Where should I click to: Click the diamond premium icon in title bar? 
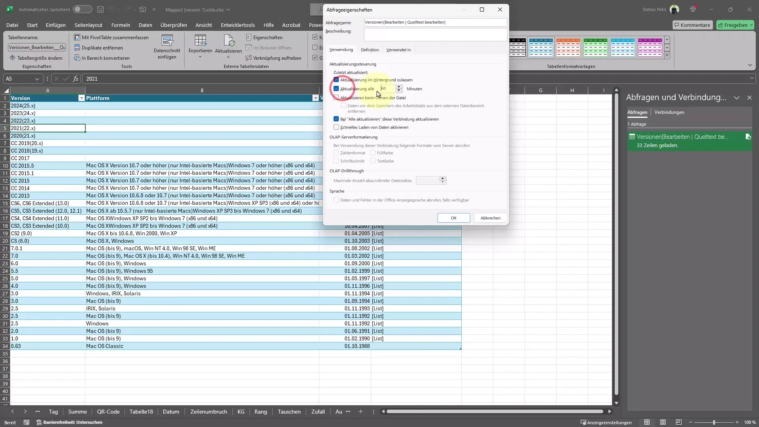(693, 9)
